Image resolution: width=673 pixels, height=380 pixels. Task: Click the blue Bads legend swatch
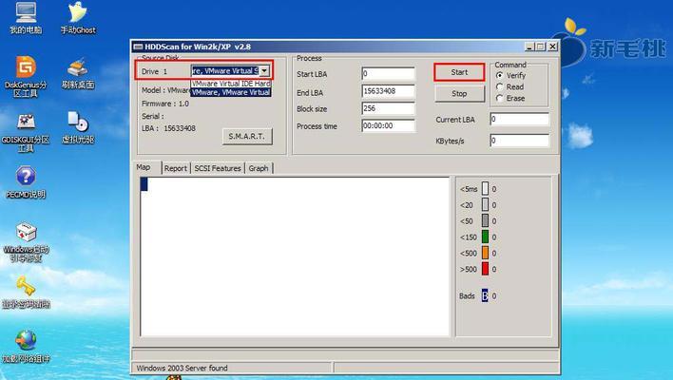(x=485, y=295)
